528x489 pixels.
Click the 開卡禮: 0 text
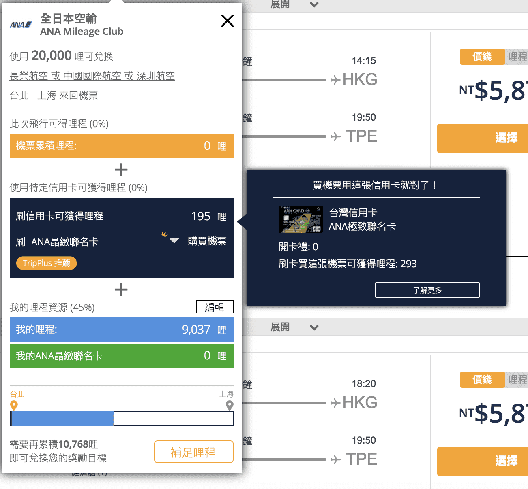tap(298, 247)
